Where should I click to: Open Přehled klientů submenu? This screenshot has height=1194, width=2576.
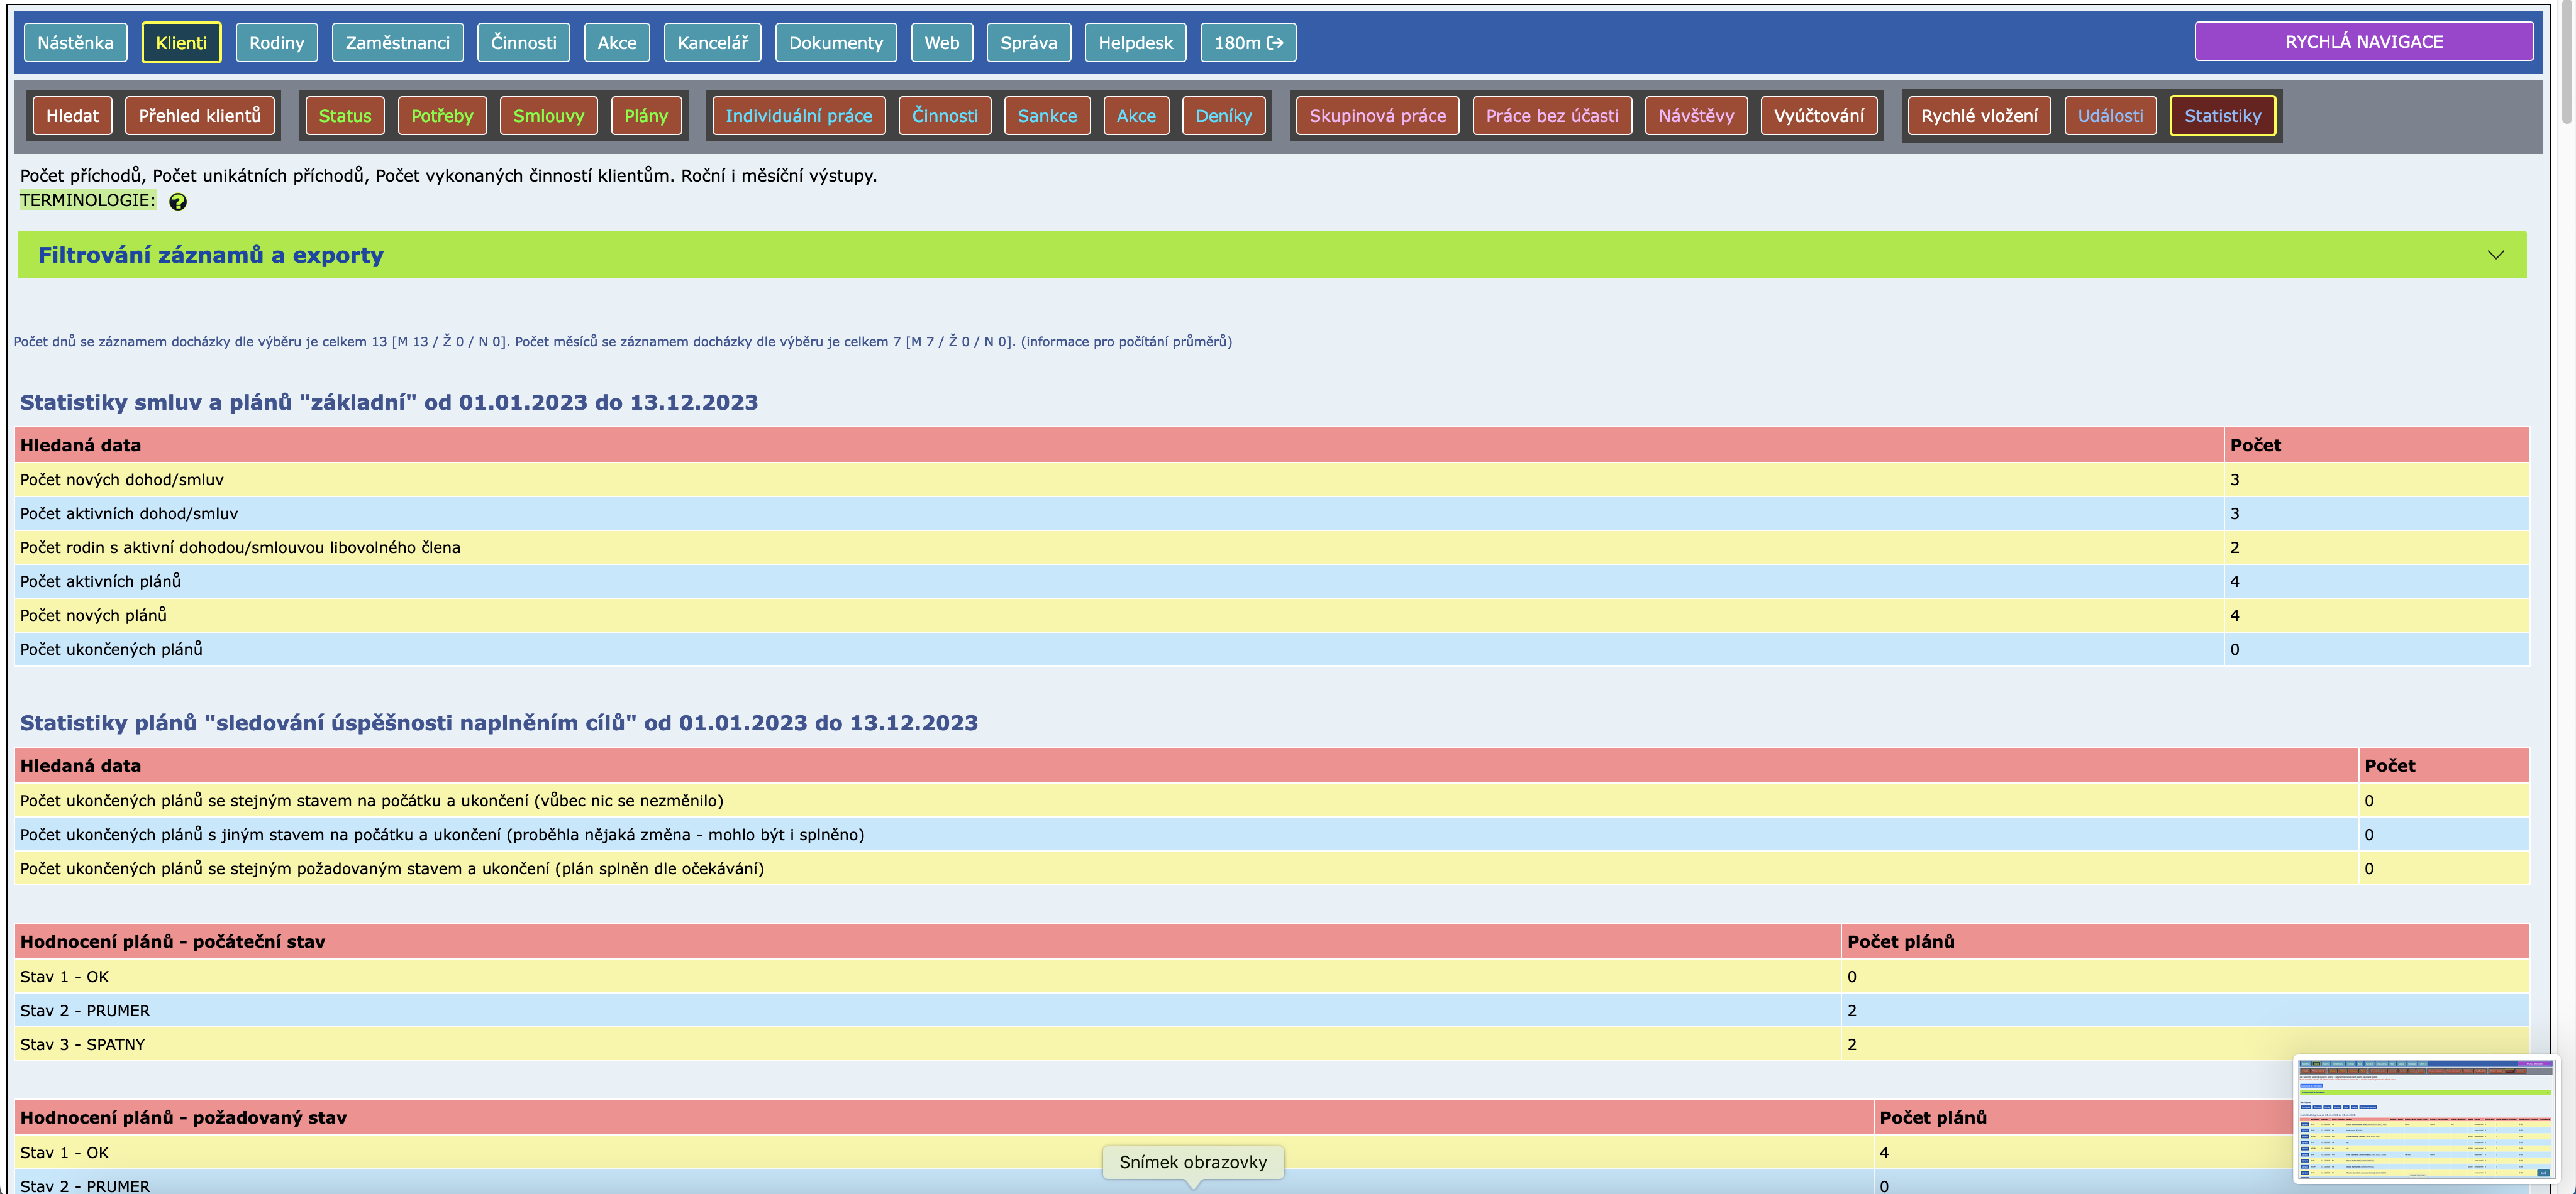pyautogui.click(x=199, y=116)
